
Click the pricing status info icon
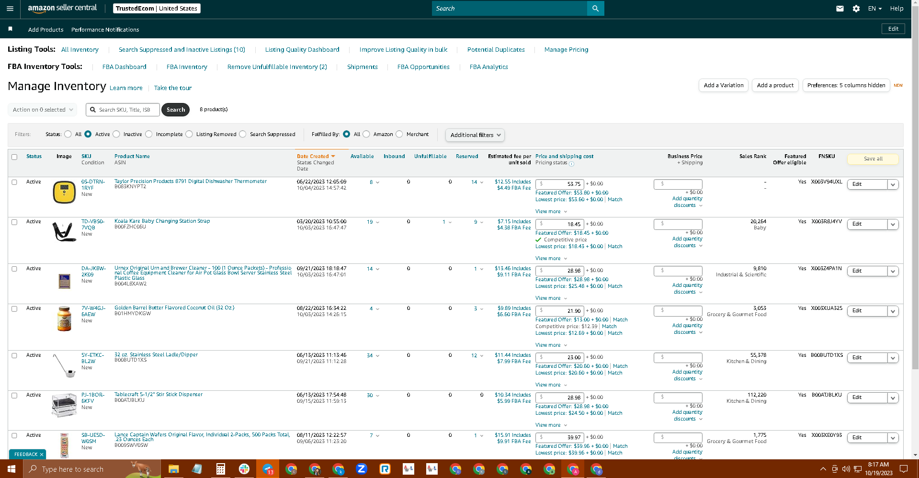coord(572,164)
